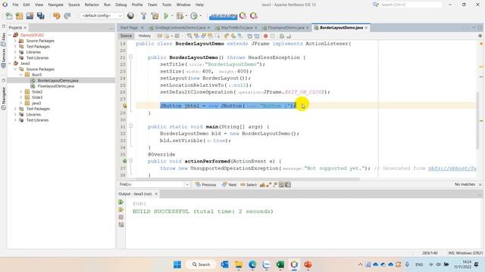Fold the main method at line 31

(131, 126)
